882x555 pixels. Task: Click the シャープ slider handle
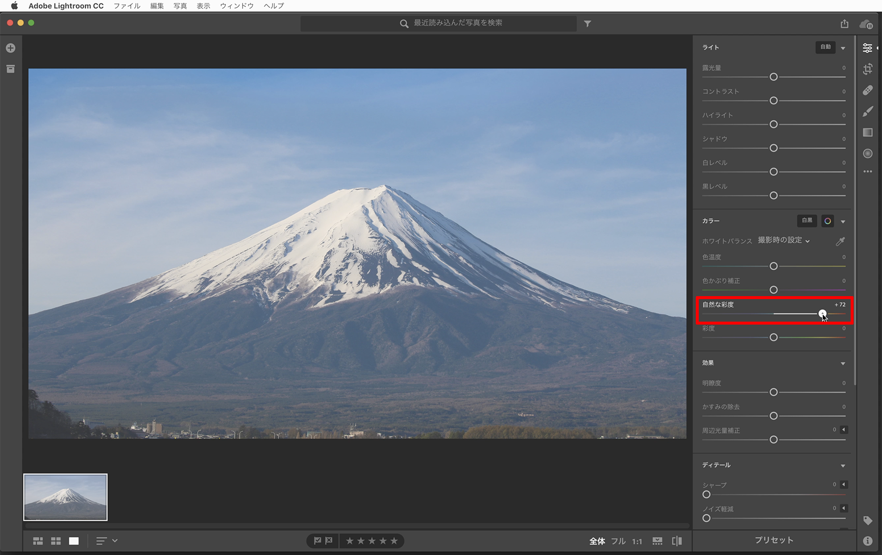pyautogui.click(x=707, y=494)
